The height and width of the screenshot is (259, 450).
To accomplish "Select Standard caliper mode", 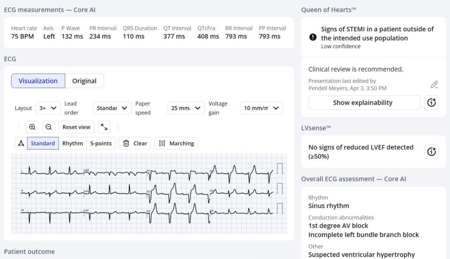I will coord(43,143).
